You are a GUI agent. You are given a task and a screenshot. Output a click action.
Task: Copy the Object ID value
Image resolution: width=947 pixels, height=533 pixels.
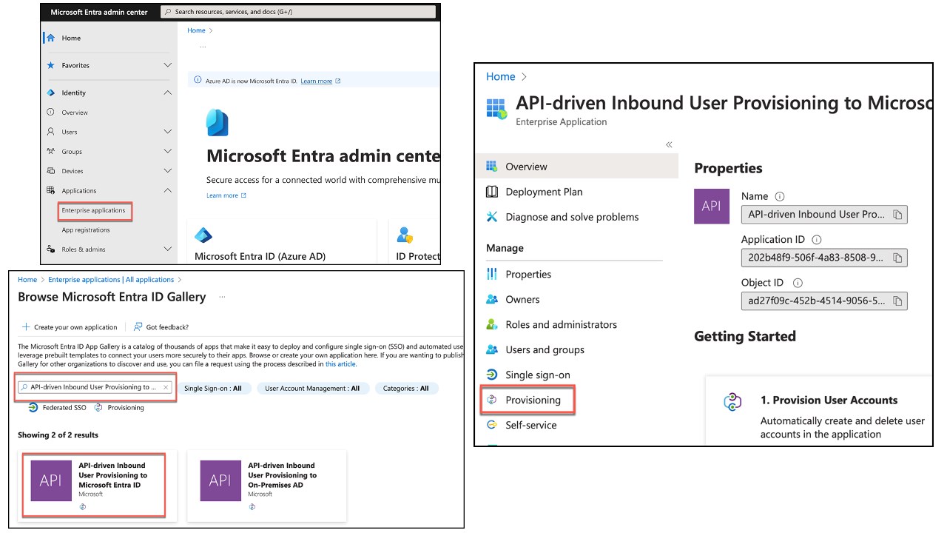pyautogui.click(x=897, y=301)
